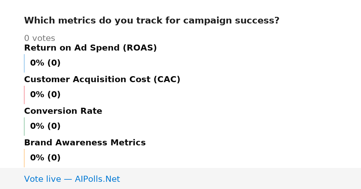Click the ROAS 0% (0) percentage text

(45, 63)
